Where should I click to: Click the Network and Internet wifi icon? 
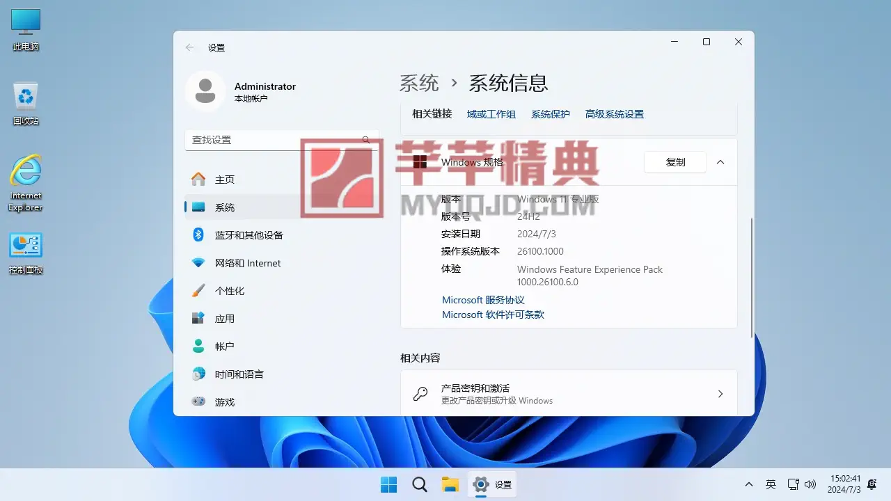(198, 263)
